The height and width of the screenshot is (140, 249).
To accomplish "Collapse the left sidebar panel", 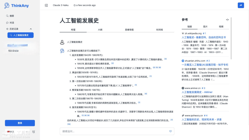I will 46,5.
